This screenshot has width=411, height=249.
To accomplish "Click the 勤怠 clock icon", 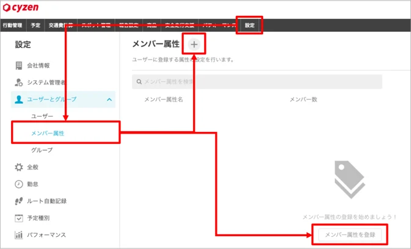I will [x=18, y=184].
